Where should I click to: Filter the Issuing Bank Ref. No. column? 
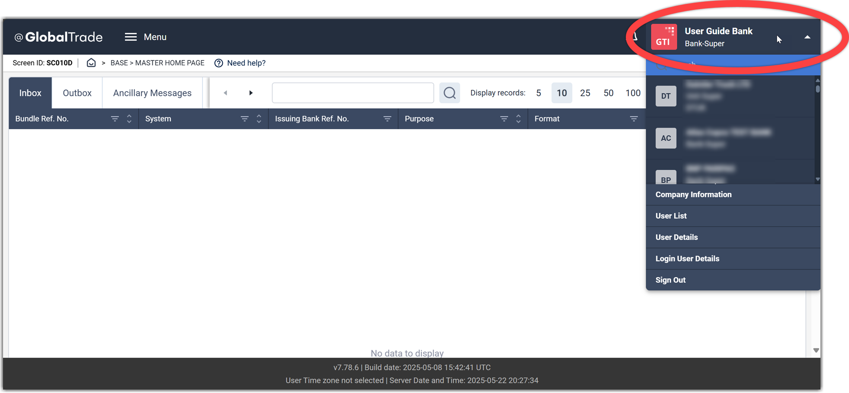(387, 119)
